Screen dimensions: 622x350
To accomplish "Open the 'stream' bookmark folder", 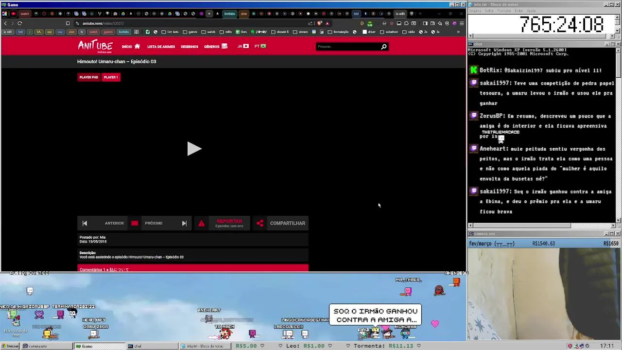I will pos(300,32).
